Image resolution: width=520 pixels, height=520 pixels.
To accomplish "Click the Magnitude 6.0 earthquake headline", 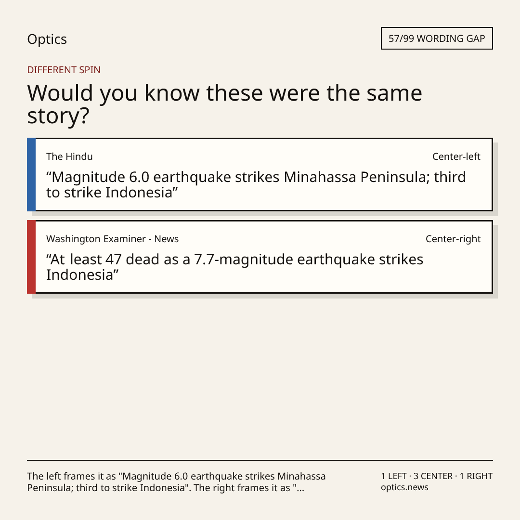I will pyautogui.click(x=256, y=185).
